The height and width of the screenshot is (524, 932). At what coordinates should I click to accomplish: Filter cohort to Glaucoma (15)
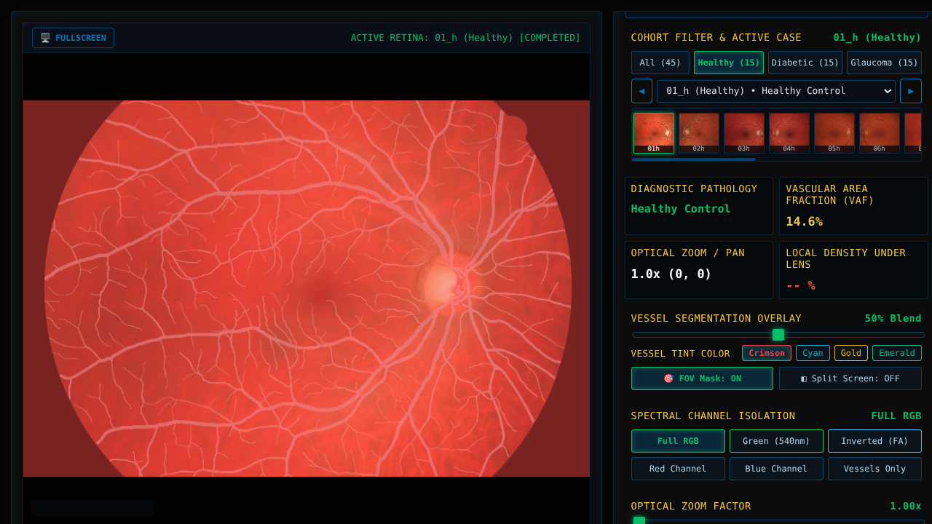pos(884,63)
